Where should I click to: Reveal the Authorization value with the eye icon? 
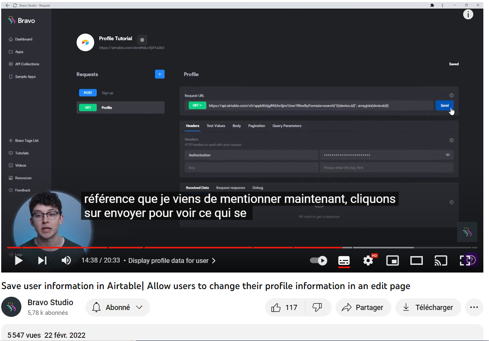click(x=448, y=155)
